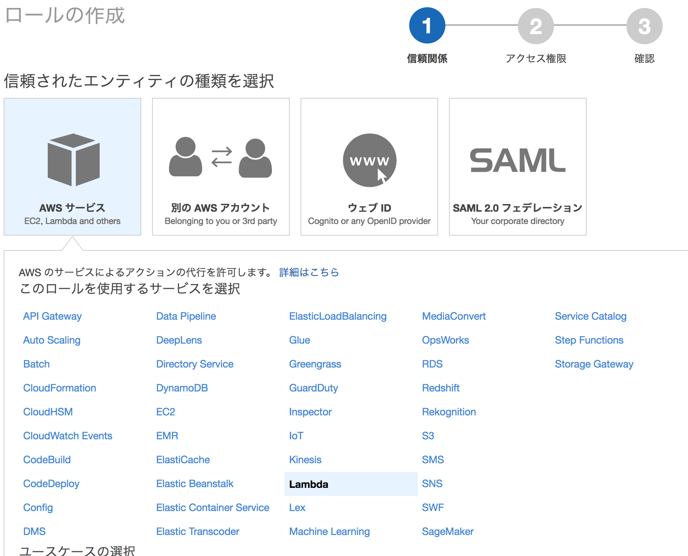Pick MediaConvert service
The image size is (688, 556).
pos(454,316)
